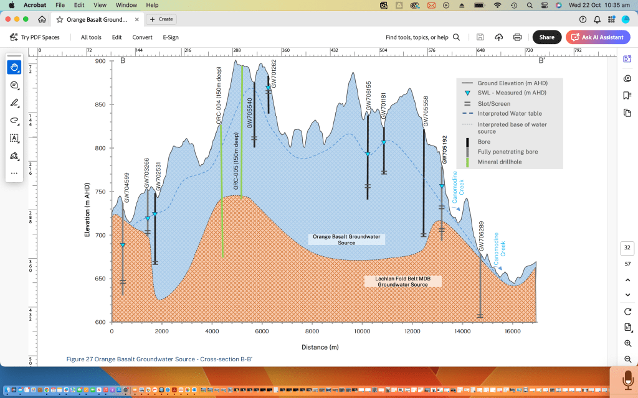
Task: Expand more tools ellipsis in left toolbar
Action: [14, 173]
